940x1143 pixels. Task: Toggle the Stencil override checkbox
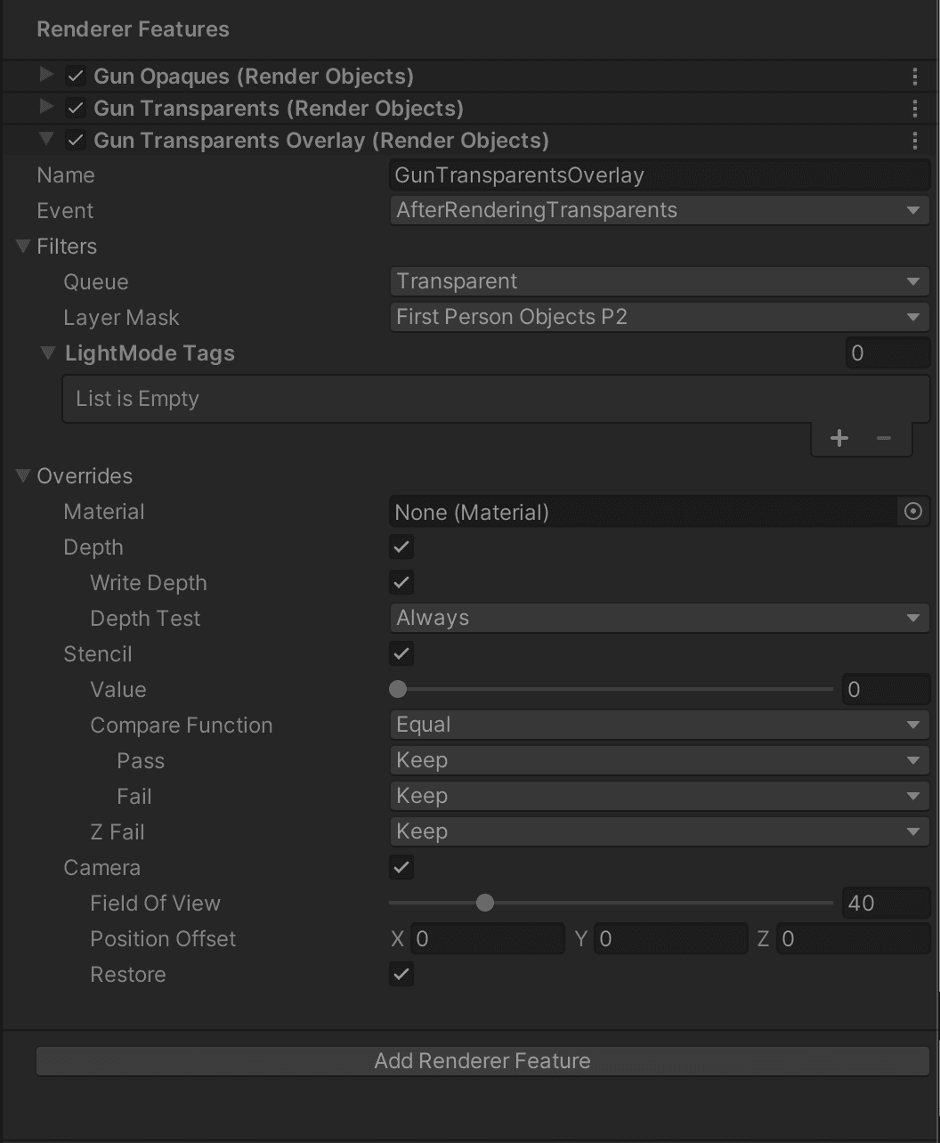401,654
